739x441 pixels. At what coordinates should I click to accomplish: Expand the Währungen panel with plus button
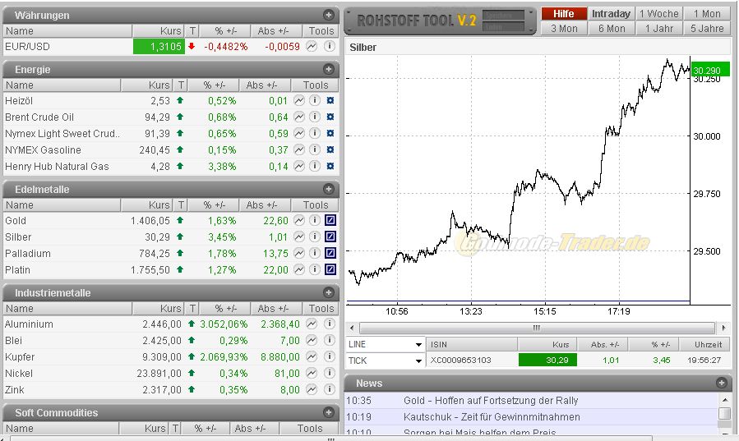click(329, 15)
